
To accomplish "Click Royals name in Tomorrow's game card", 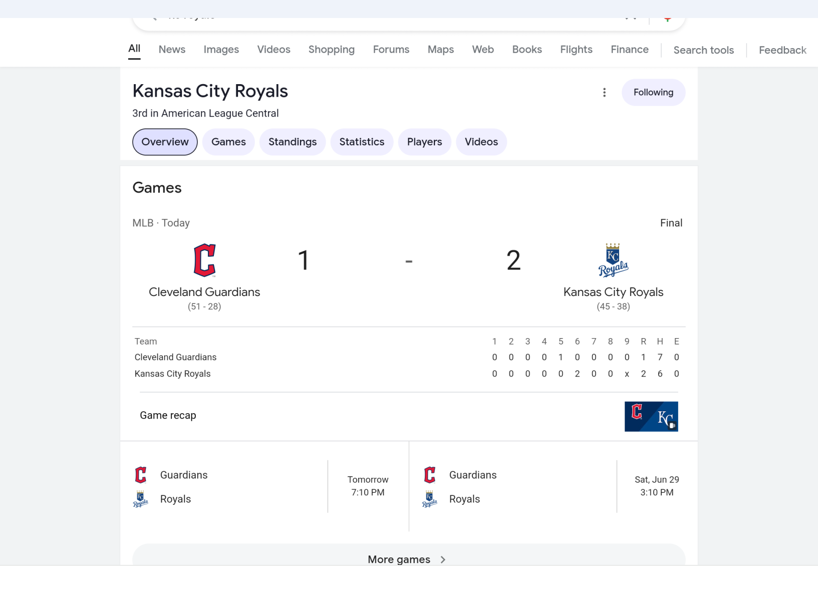I will pos(175,499).
